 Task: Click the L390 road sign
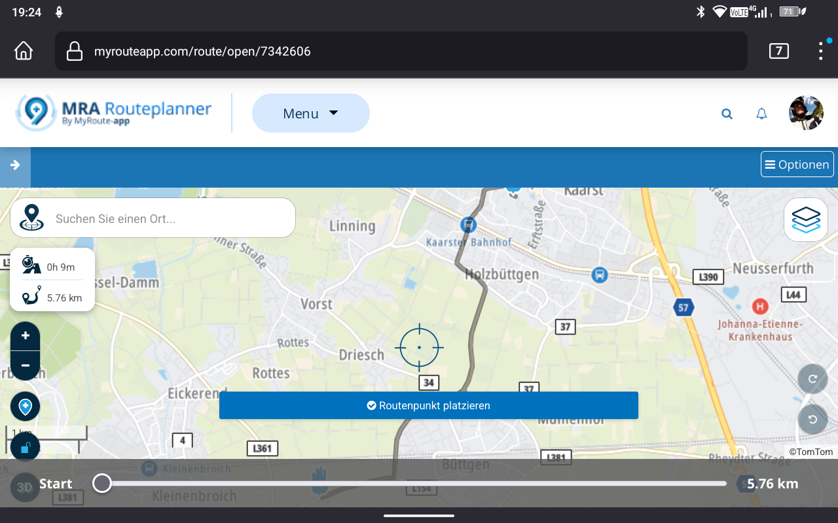pyautogui.click(x=708, y=277)
